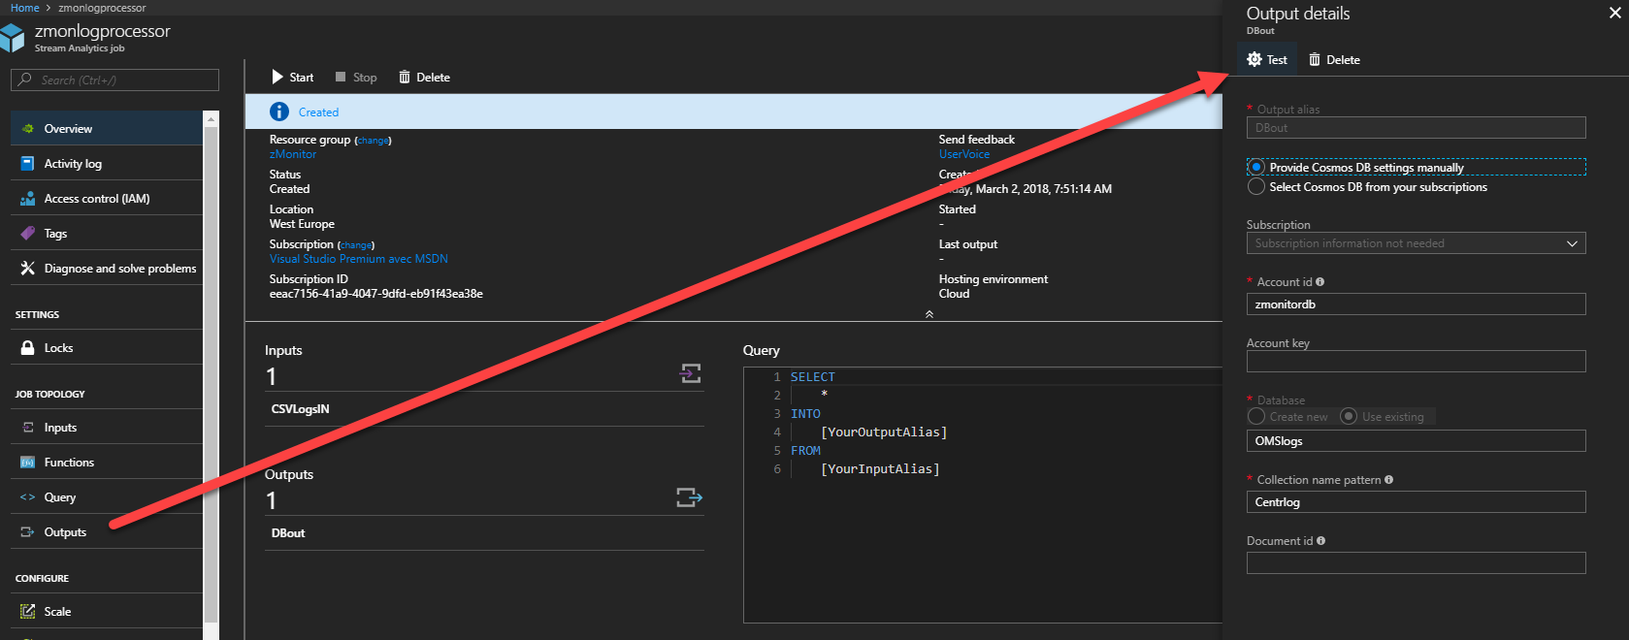The image size is (1629, 640).
Task: Open the Tags section
Action: click(107, 234)
